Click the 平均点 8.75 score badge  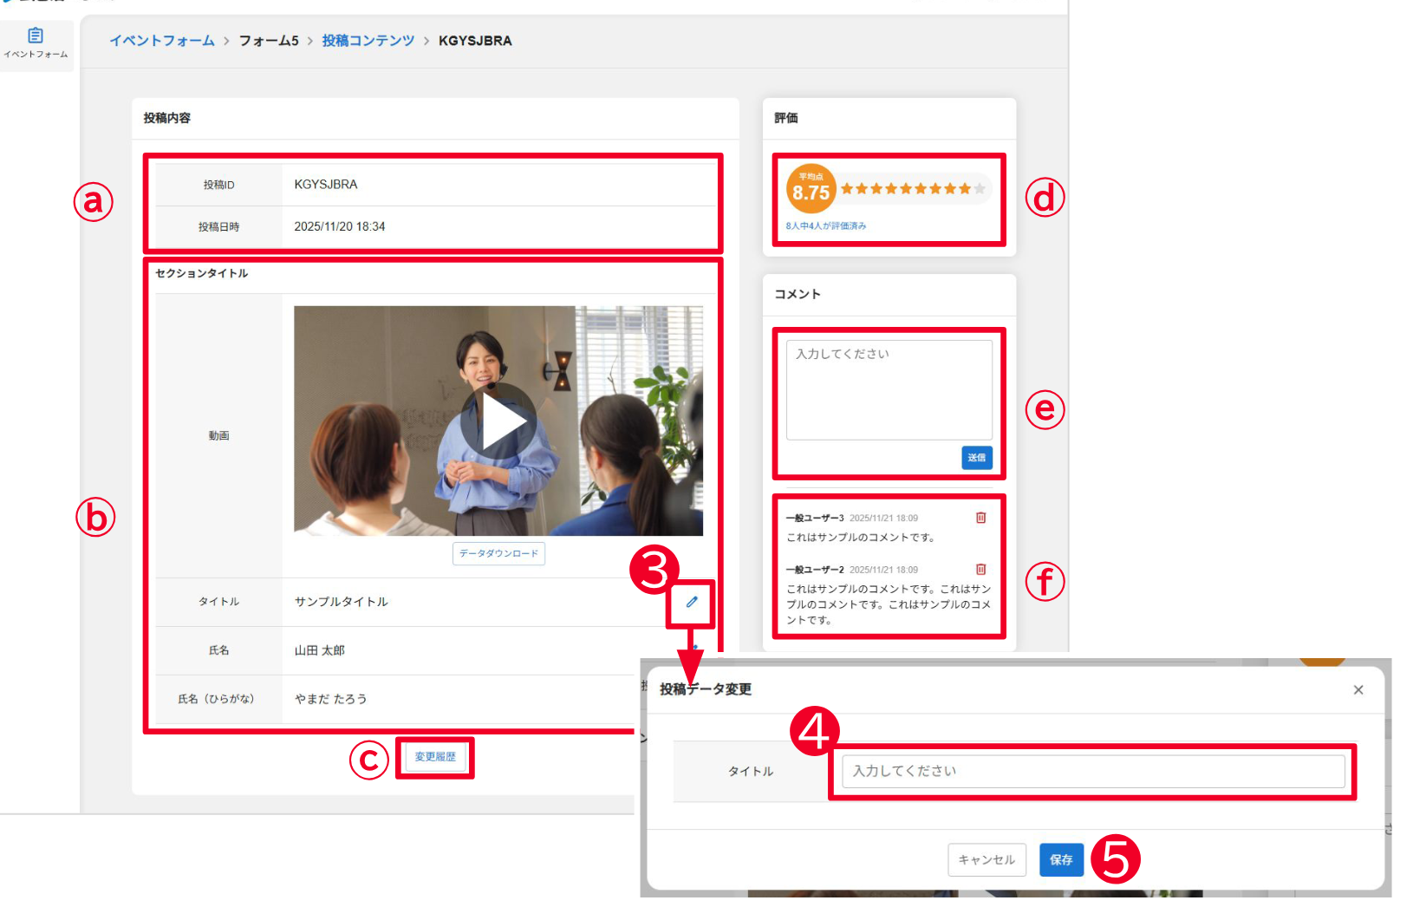811,188
